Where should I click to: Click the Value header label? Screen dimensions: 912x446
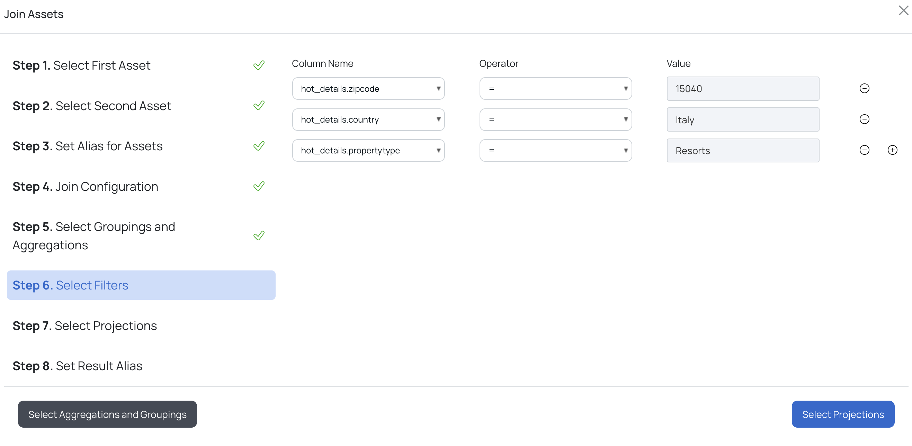click(678, 64)
